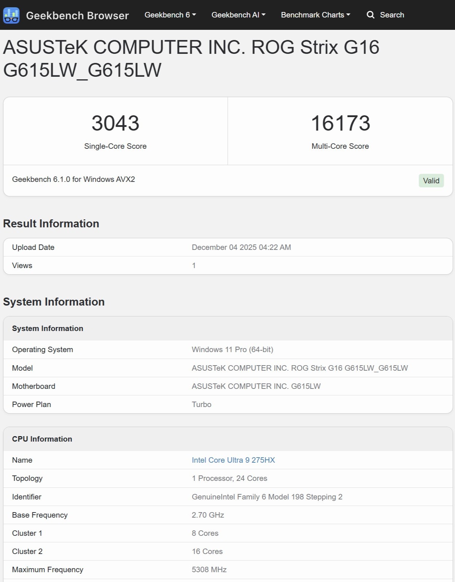Open the Geekbench 6 dropdown menu

[170, 15]
